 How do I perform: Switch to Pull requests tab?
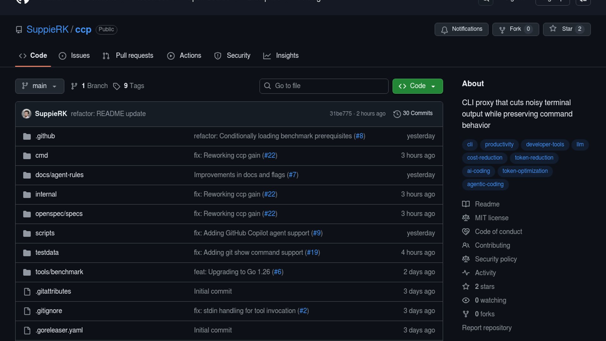(128, 56)
